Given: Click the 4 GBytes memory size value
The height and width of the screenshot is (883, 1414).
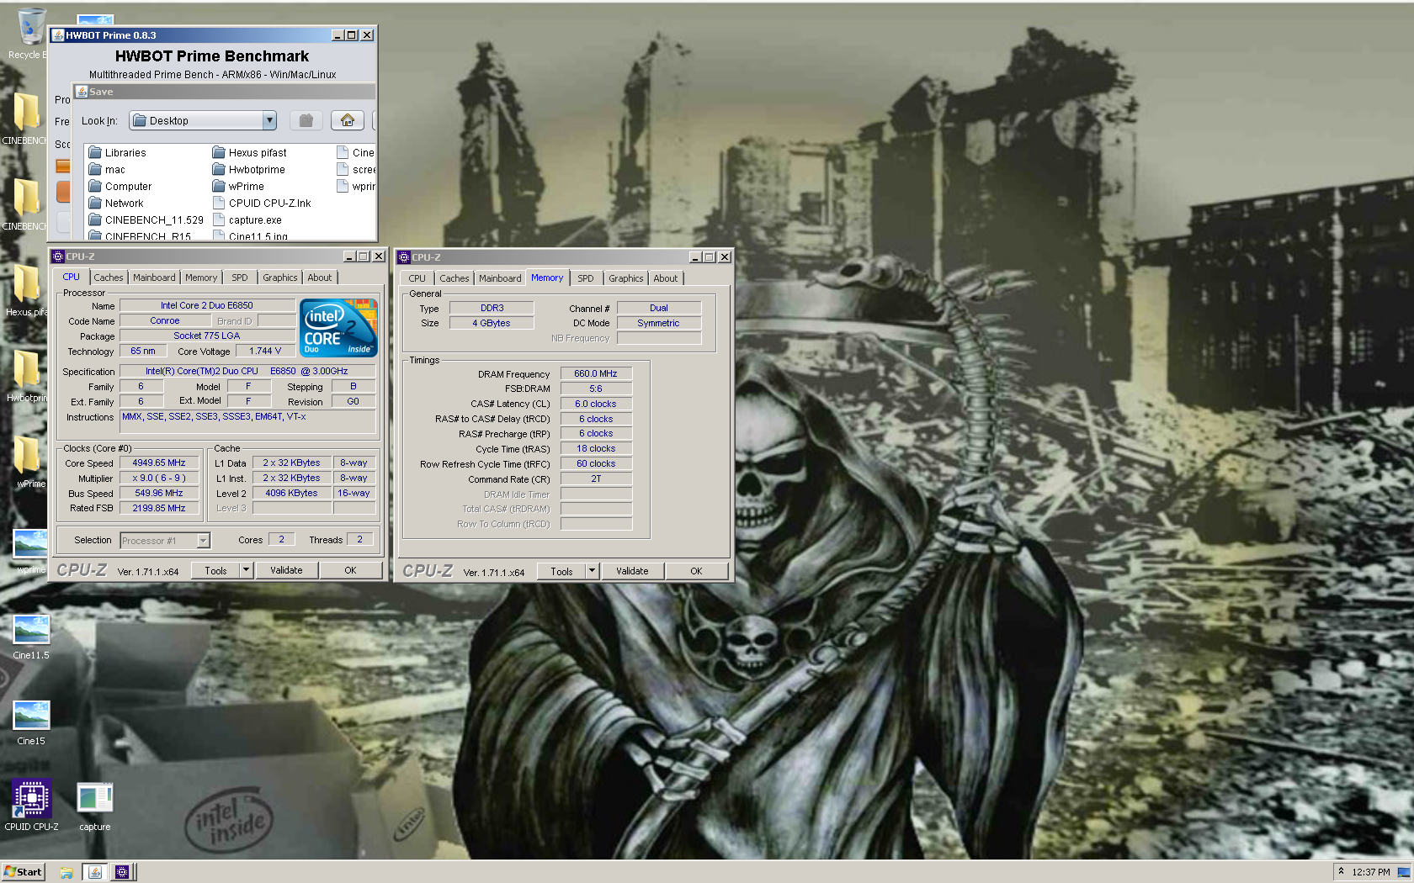Looking at the screenshot, I should [492, 323].
